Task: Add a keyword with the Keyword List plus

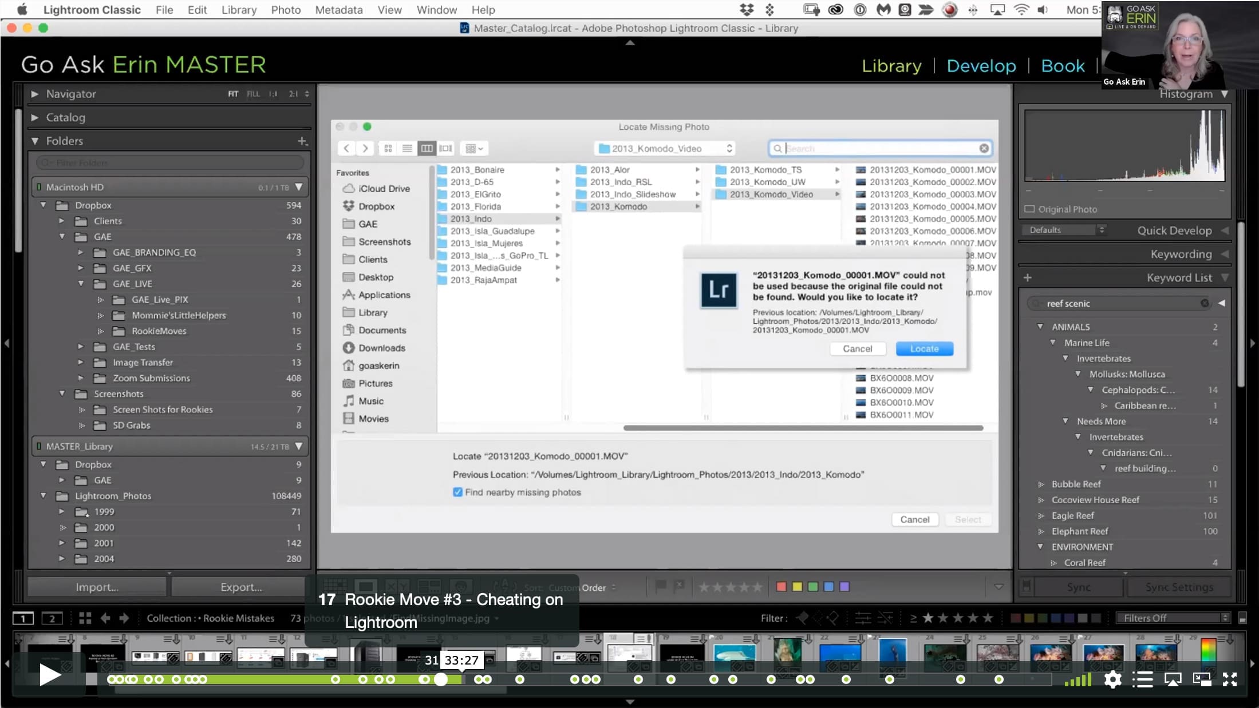Action: (x=1028, y=278)
